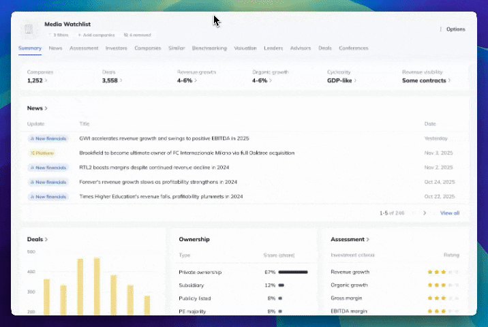
Task: Click New financials tag on GWI row
Action: [x=48, y=138]
